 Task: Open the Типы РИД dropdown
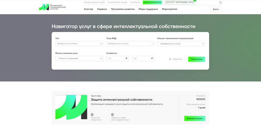[x=130, y=44]
